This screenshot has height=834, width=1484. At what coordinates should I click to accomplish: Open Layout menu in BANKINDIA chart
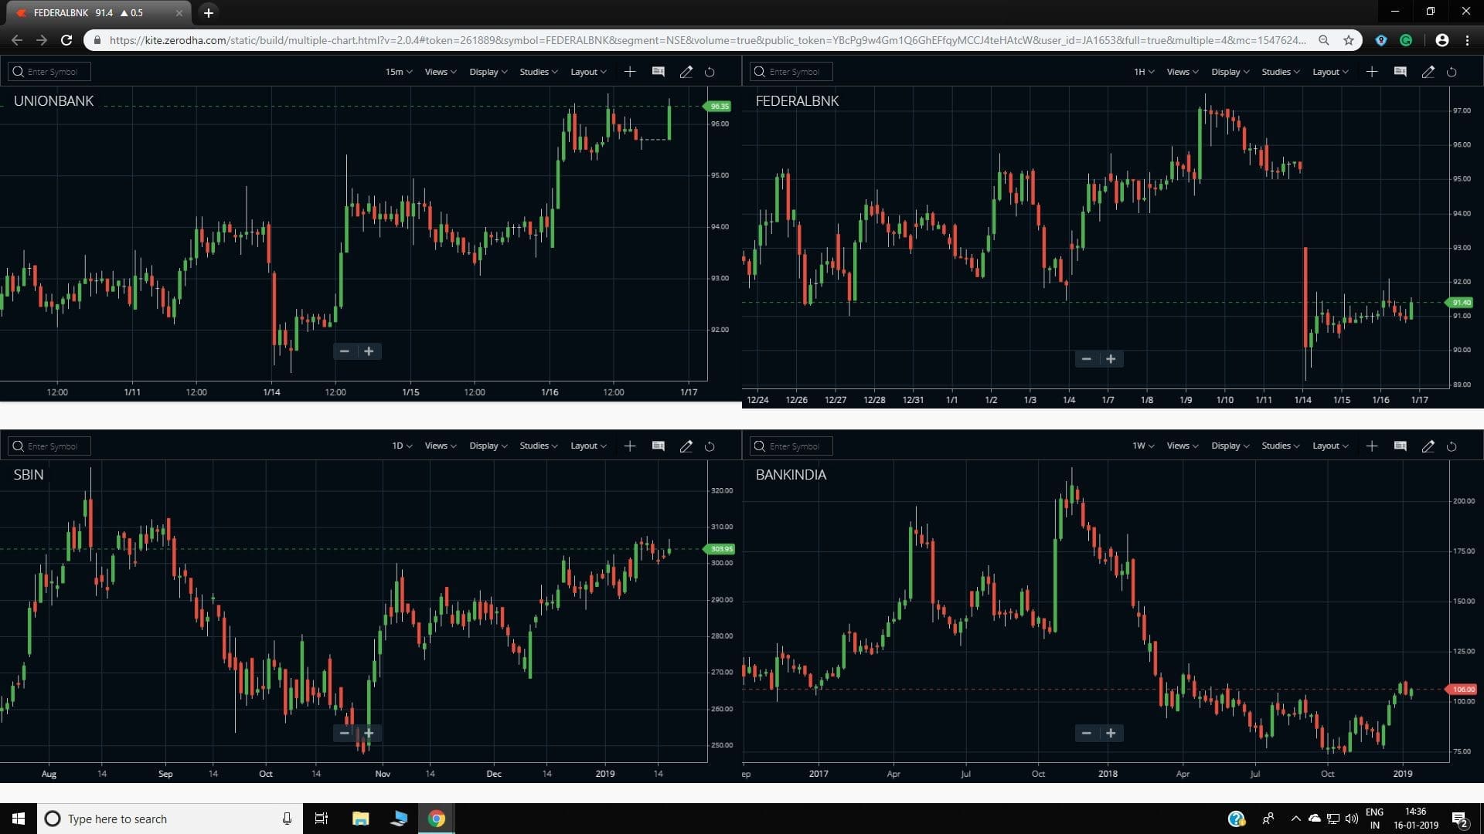[x=1330, y=446]
